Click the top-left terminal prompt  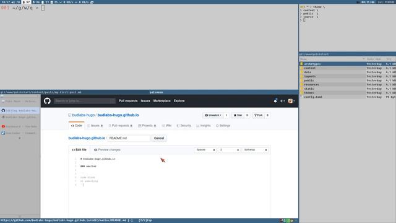(x=23, y=8)
